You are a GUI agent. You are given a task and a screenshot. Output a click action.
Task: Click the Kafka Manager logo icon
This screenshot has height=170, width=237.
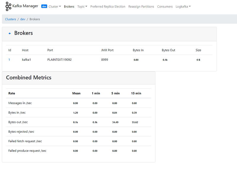[x=8, y=6]
